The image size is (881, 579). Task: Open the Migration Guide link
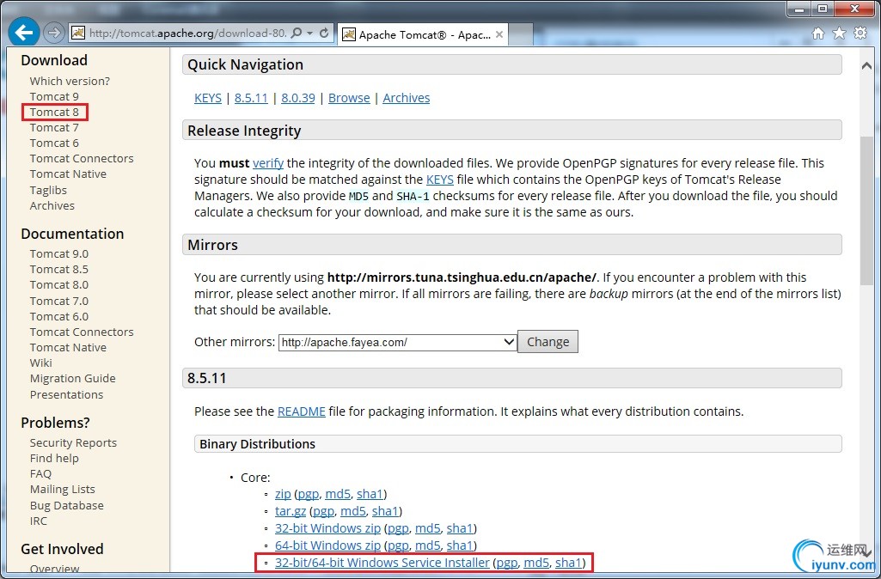pos(72,379)
